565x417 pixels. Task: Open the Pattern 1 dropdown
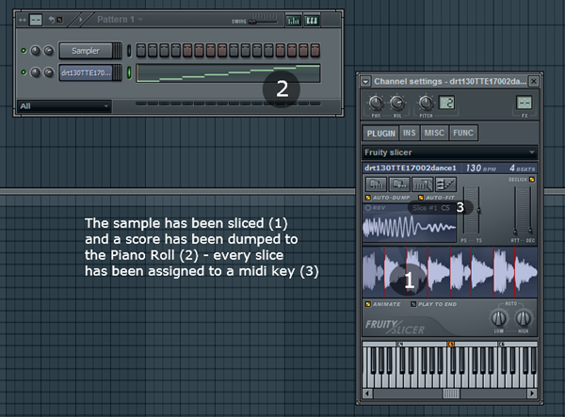click(x=119, y=20)
